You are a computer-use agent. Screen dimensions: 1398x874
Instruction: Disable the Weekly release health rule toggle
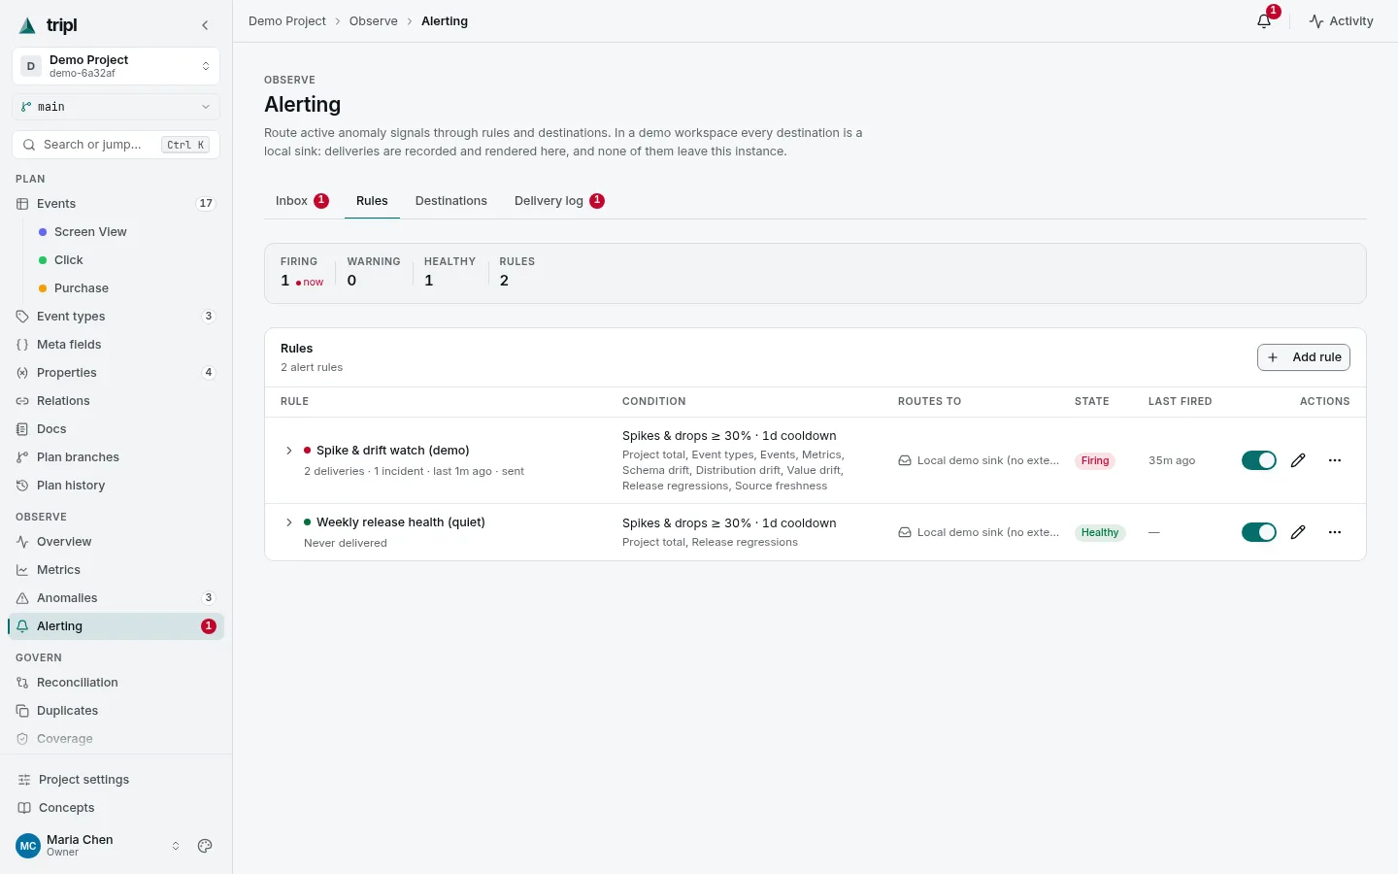coord(1259,532)
